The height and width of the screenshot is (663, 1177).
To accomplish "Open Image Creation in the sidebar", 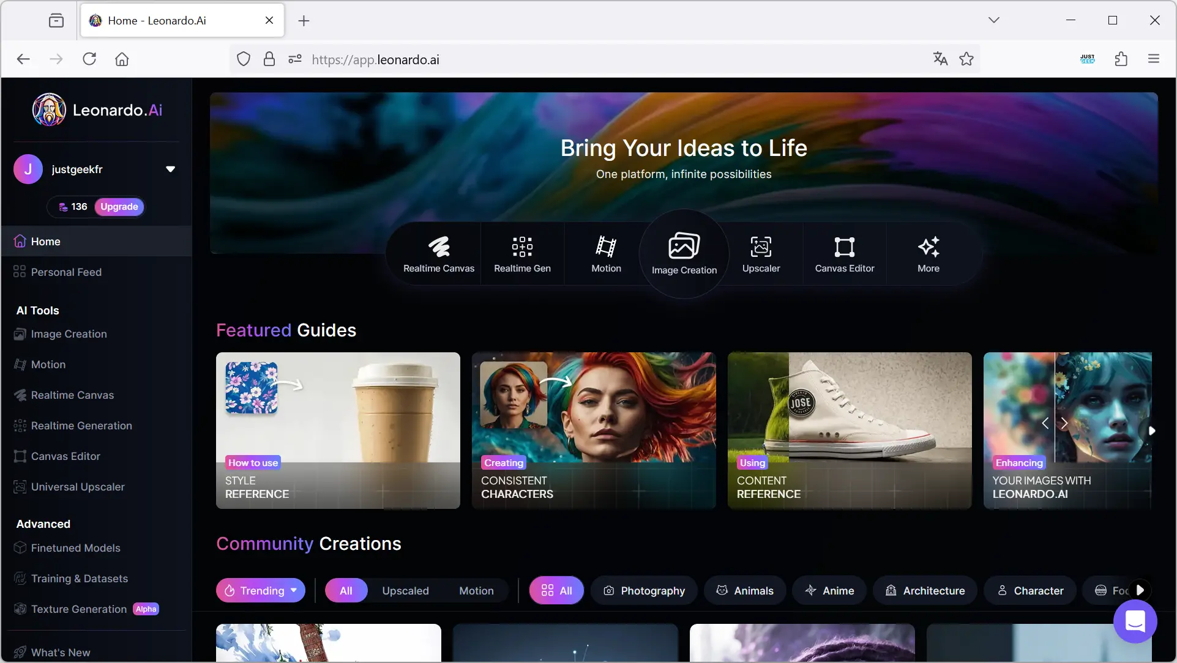I will coord(96,334).
